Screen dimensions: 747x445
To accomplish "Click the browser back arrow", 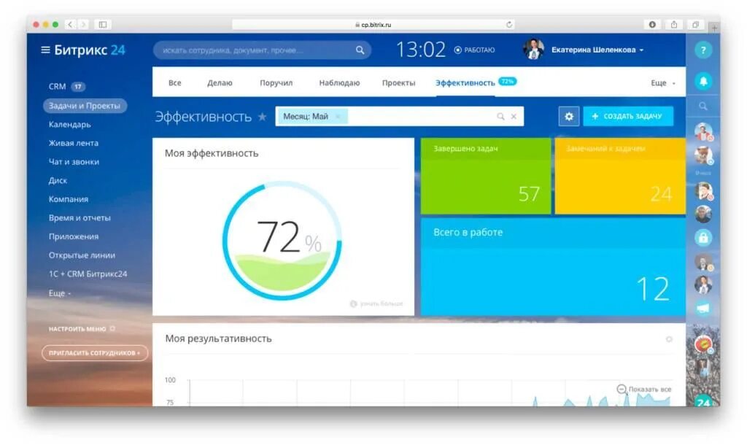I will (70, 24).
